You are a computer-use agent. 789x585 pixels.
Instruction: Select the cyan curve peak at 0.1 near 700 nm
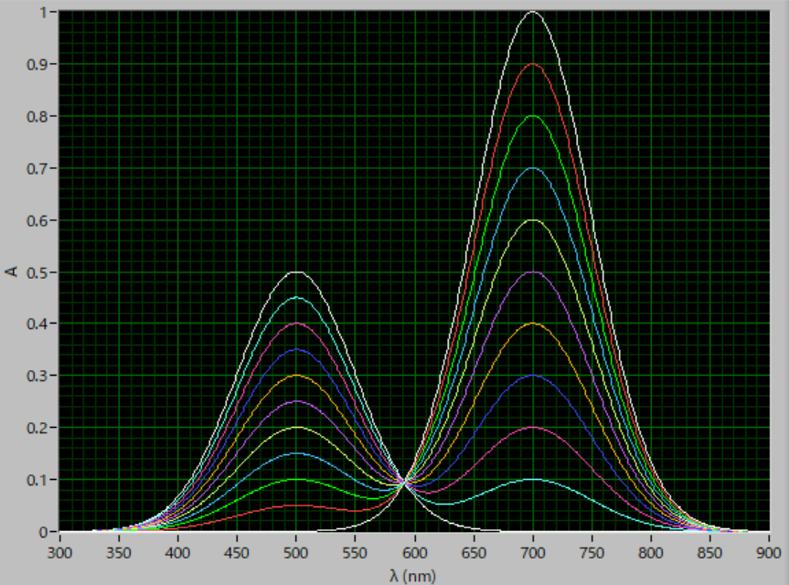(533, 479)
